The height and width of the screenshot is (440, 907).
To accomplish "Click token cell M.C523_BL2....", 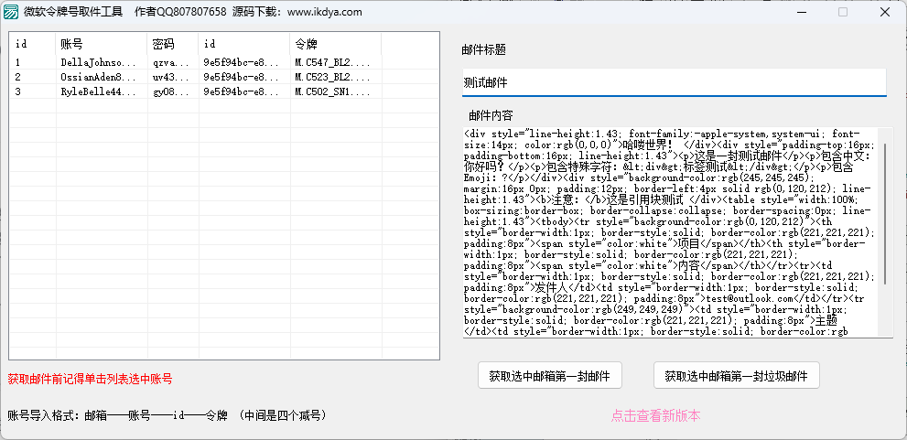I will (336, 76).
